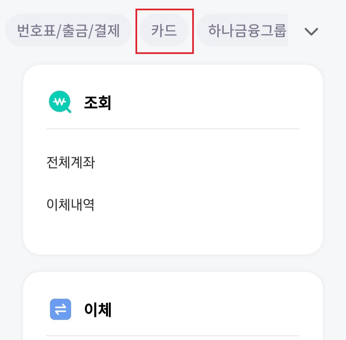The image size is (346, 340).
Task: Switch to the 카드 tab
Action: coord(164,31)
